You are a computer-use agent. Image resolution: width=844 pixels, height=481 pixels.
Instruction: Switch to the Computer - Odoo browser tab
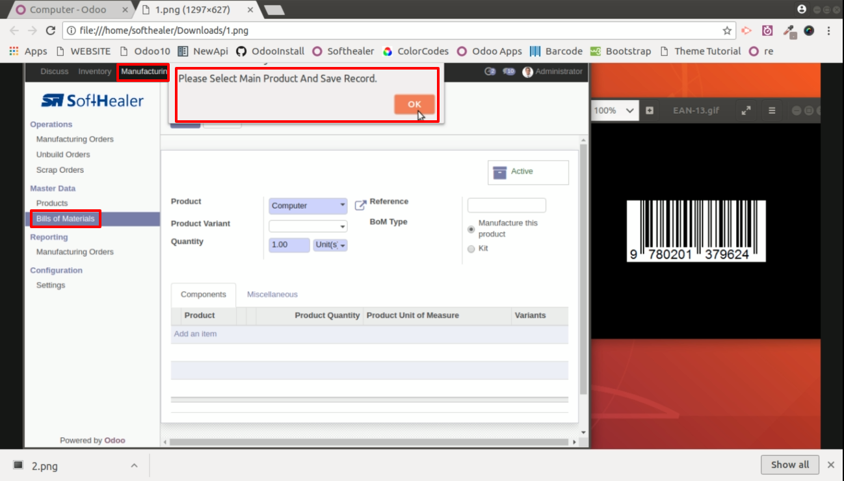click(x=68, y=10)
